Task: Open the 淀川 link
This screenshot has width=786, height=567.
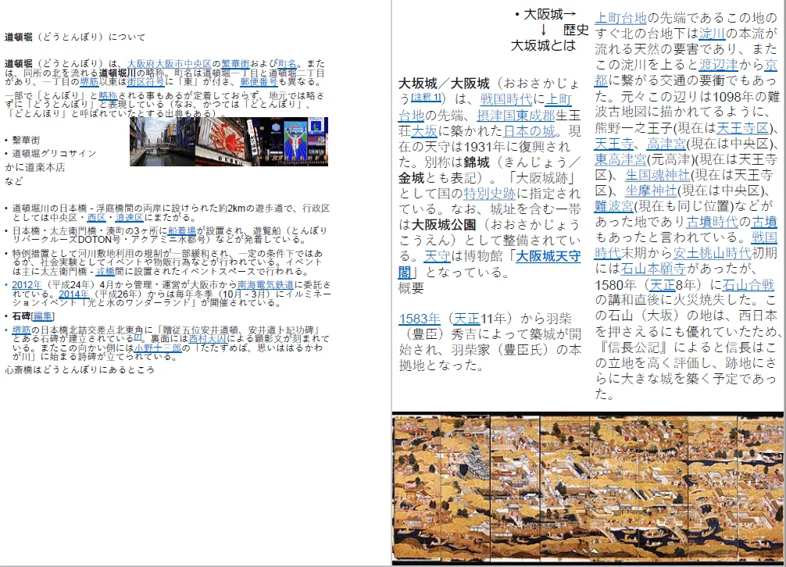Action: click(713, 34)
